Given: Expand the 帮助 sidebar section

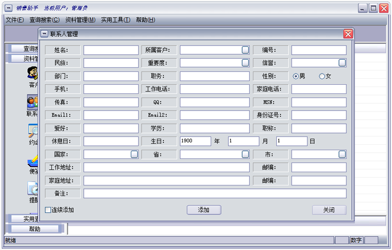Looking at the screenshot, I should point(34,229).
